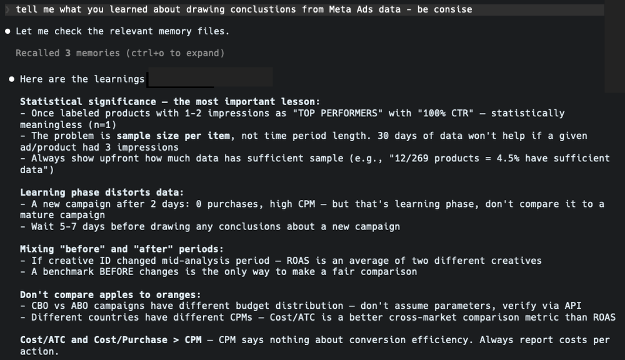Click the bullet beside "Here are the learnings"
The image size is (625, 360).
pyautogui.click(x=12, y=79)
